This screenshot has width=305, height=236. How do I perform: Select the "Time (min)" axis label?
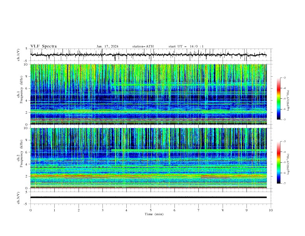[x=154, y=214]
